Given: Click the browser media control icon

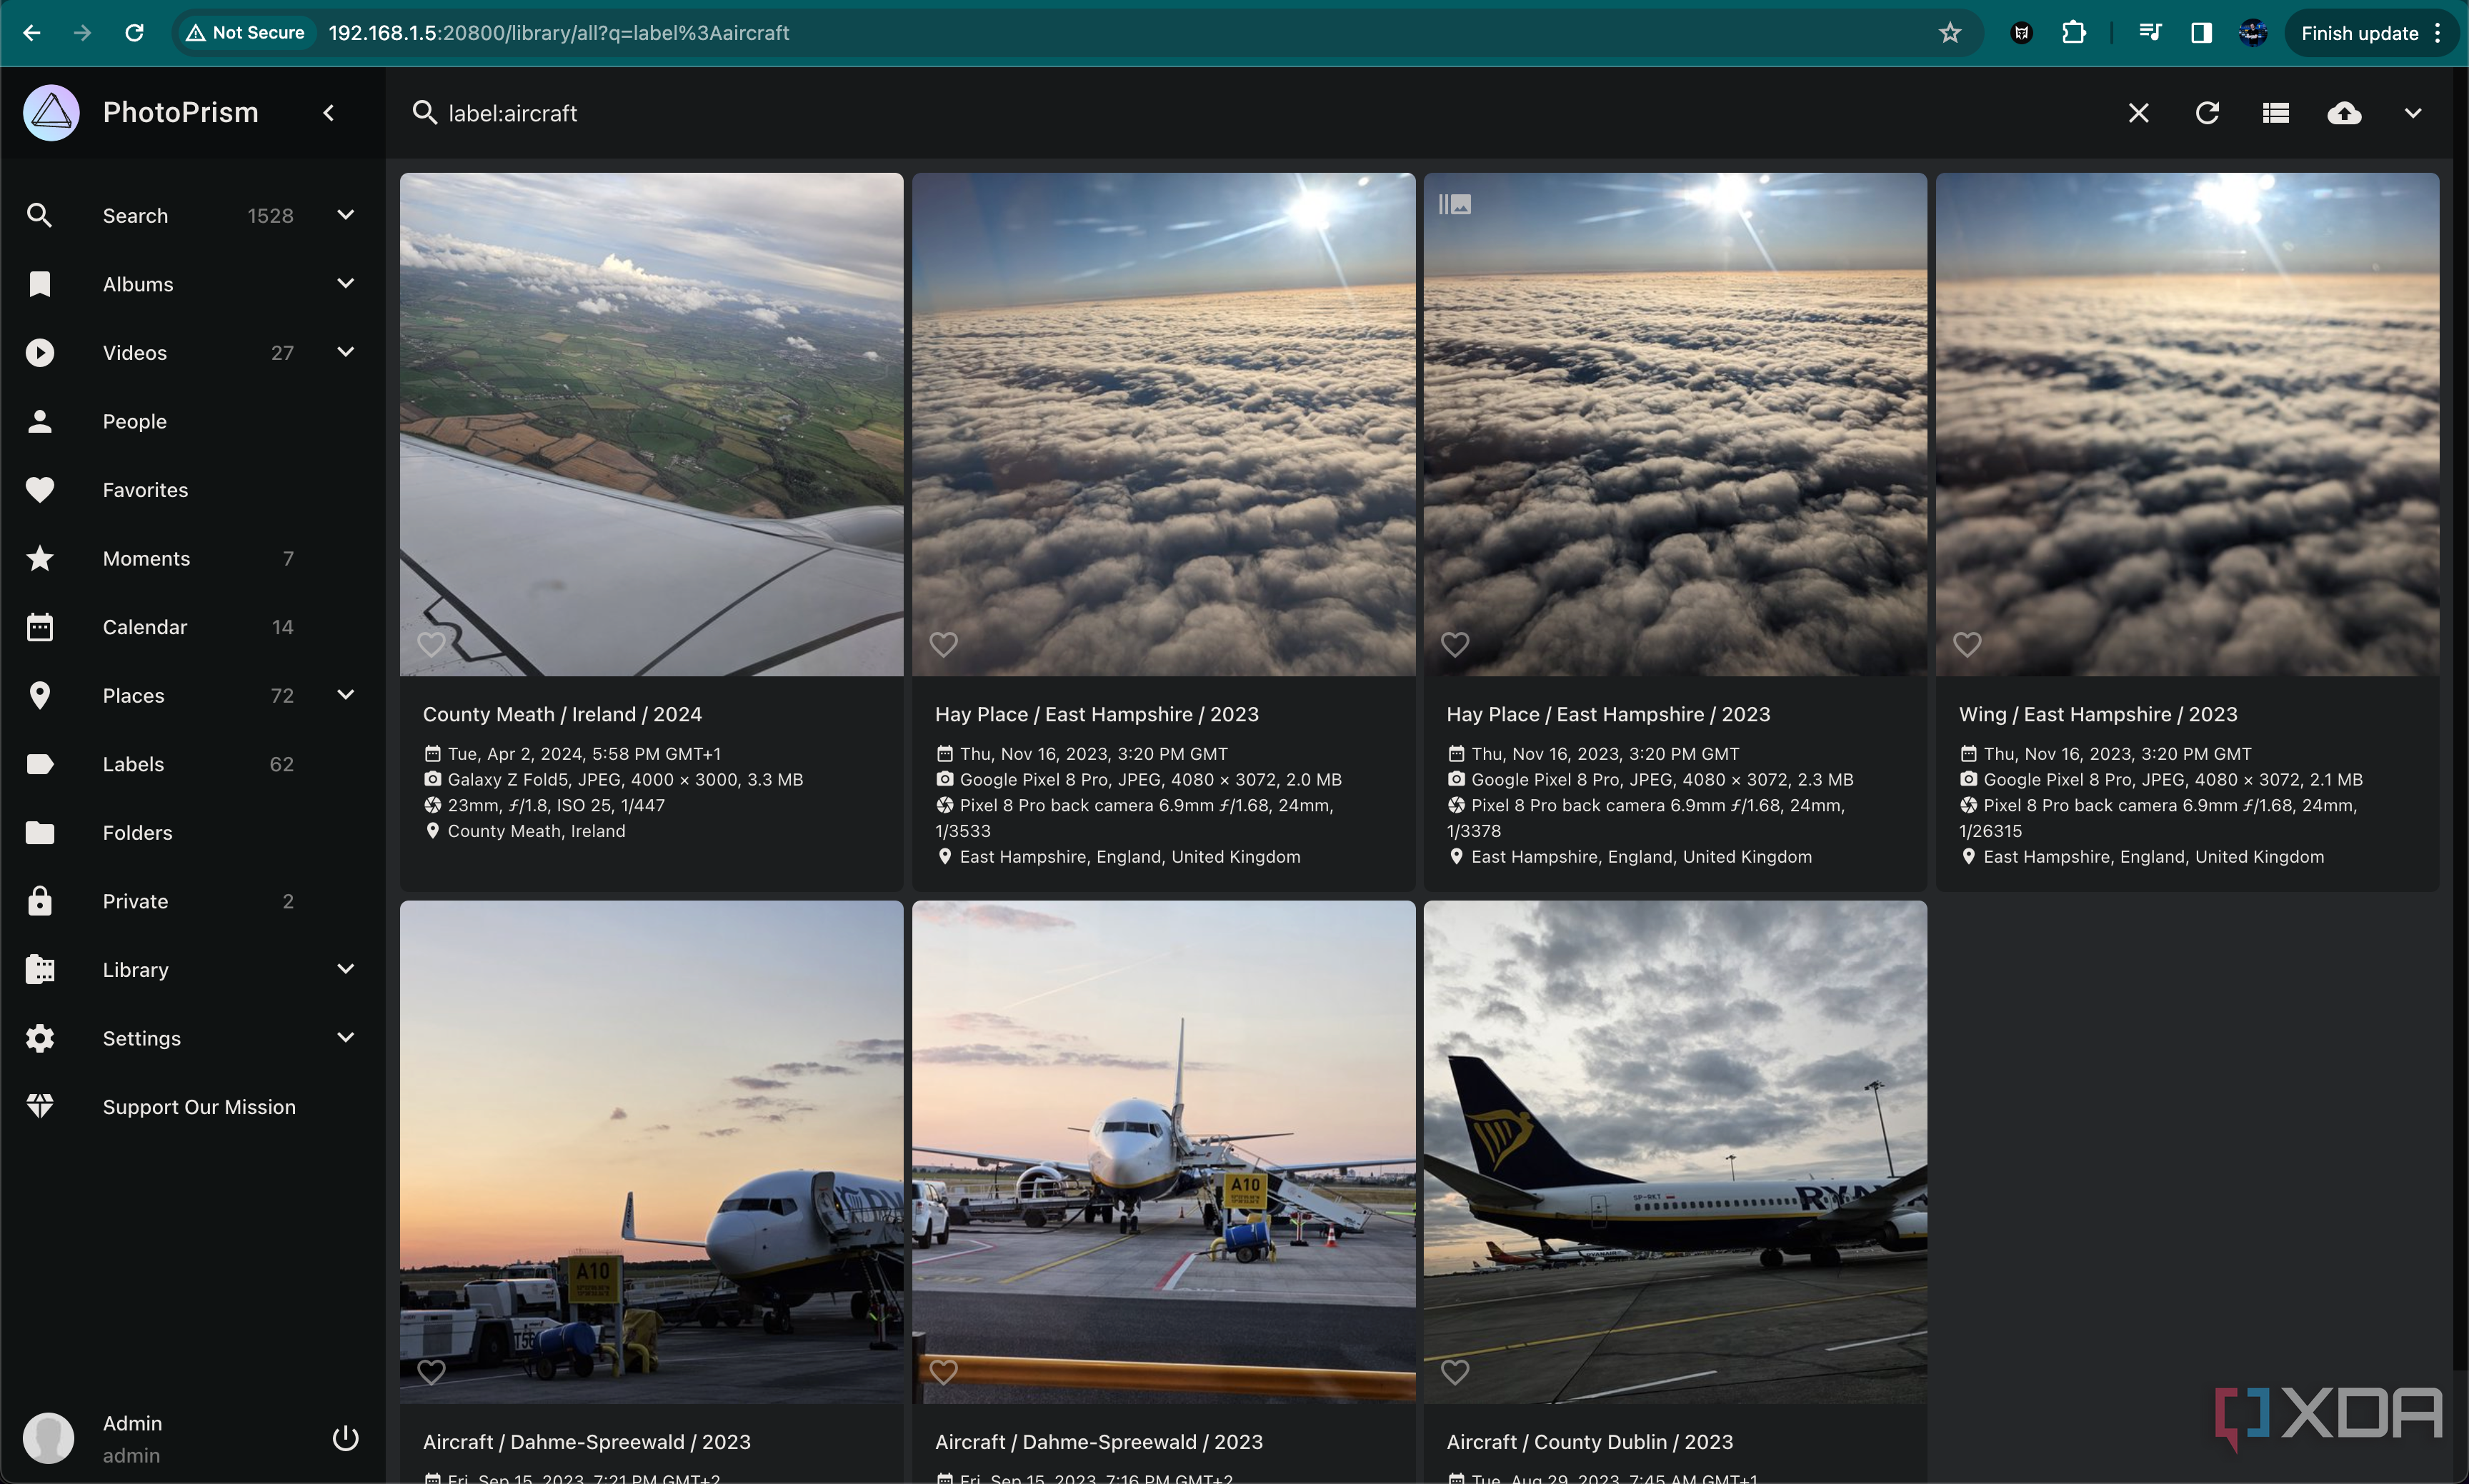Looking at the screenshot, I should [2149, 33].
